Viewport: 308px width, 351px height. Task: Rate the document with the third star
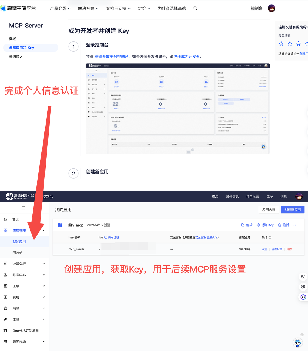(298, 43)
